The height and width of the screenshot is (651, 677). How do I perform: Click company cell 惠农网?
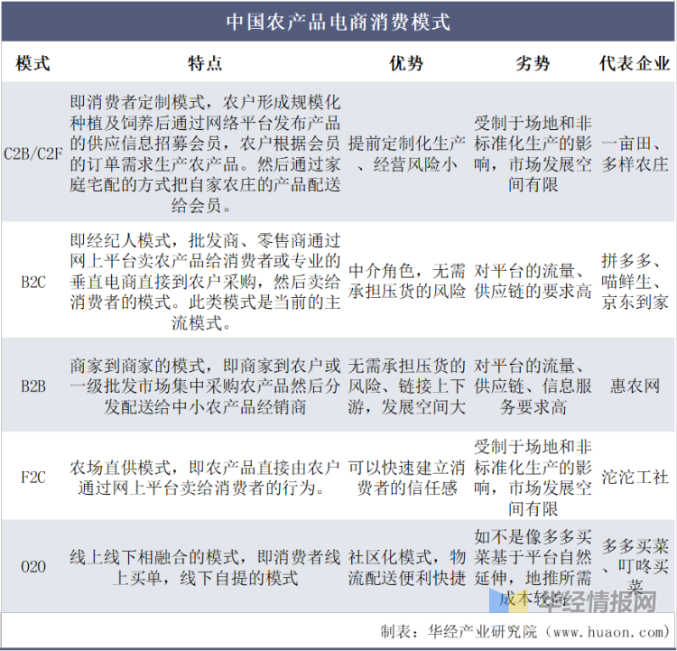[x=635, y=386]
